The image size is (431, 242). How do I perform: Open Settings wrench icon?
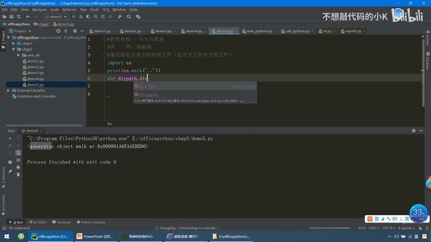(120, 17)
